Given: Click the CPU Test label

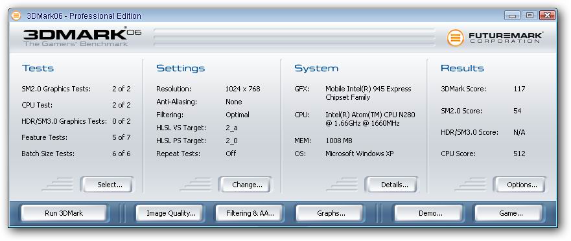Looking at the screenshot, I should (37, 105).
